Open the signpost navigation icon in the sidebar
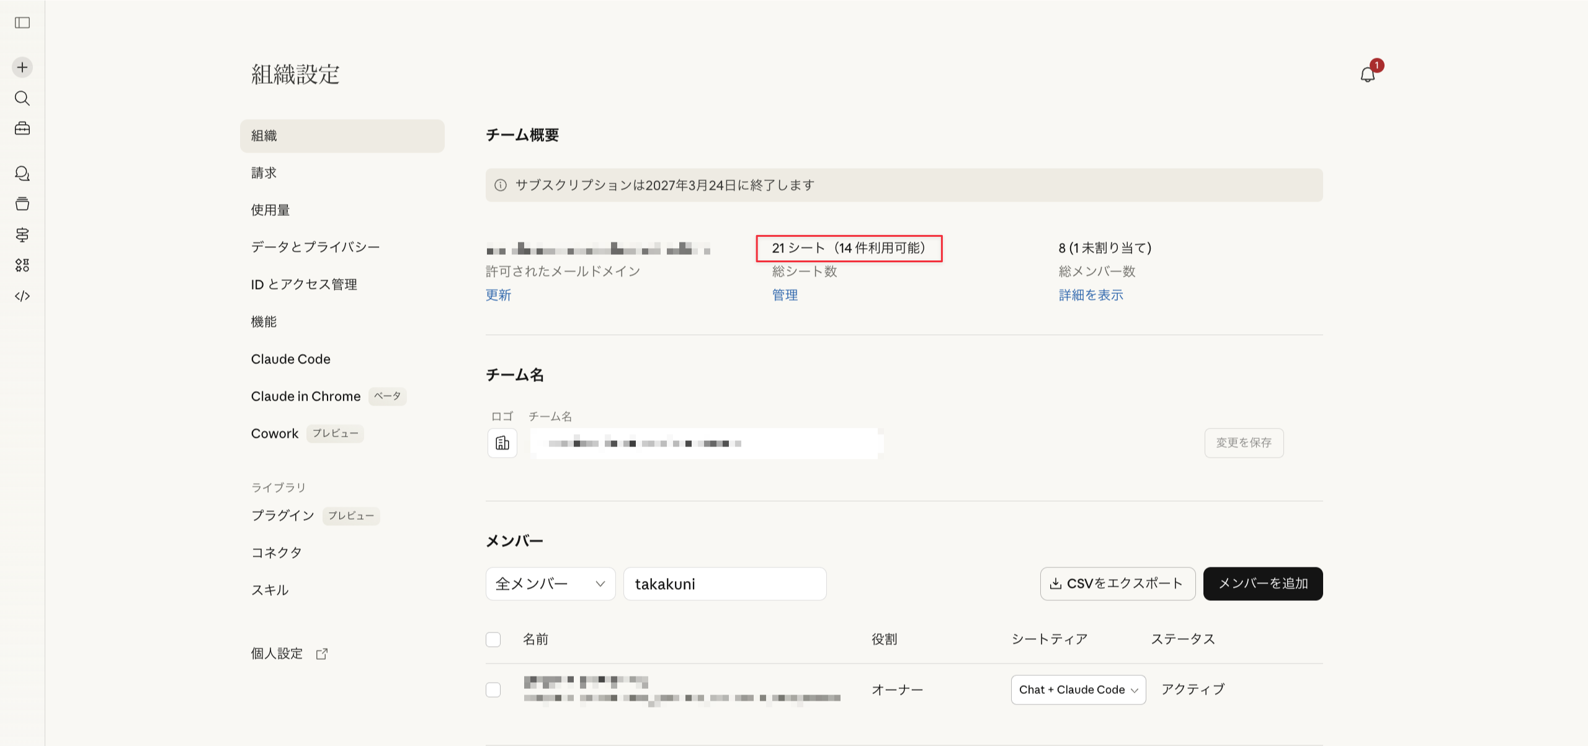This screenshot has height=746, width=1588. (x=22, y=235)
